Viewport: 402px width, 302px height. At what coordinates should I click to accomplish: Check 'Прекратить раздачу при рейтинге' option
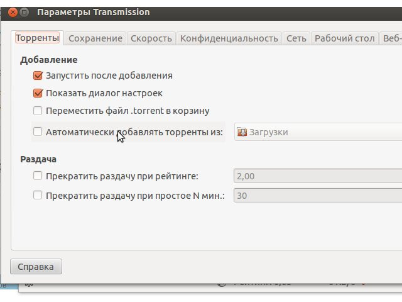point(38,176)
